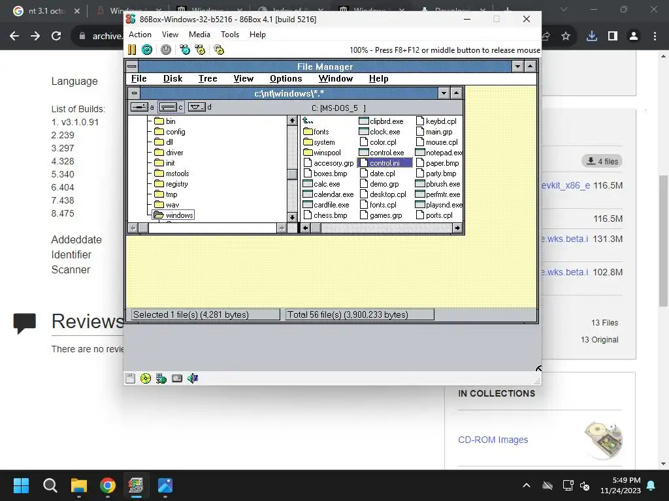The width and height of the screenshot is (669, 501).
Task: Open File Manager's File menu
Action: [139, 78]
